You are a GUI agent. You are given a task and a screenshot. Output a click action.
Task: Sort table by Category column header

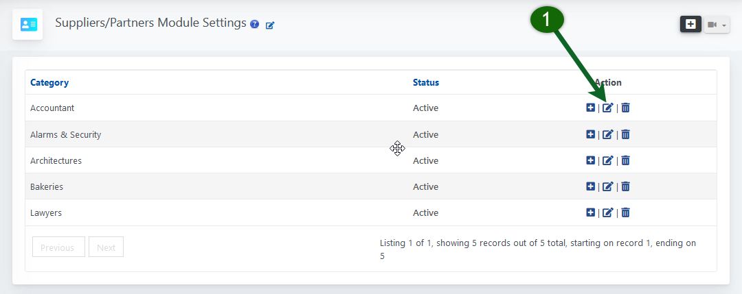click(49, 82)
